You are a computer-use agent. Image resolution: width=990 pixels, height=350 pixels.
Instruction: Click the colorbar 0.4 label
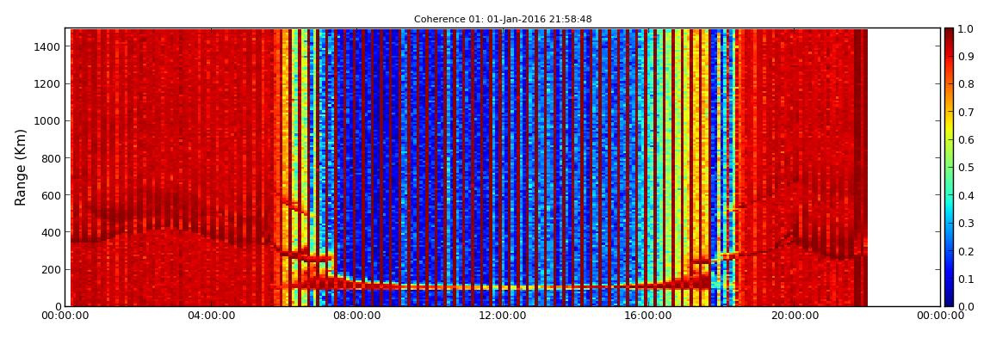(966, 195)
